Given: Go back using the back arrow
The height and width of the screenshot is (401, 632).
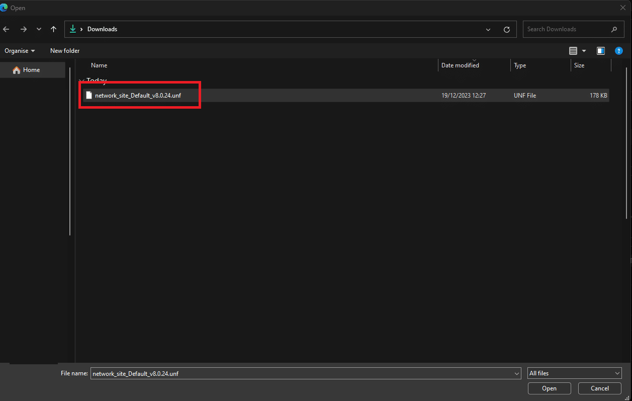Looking at the screenshot, I should coord(6,29).
